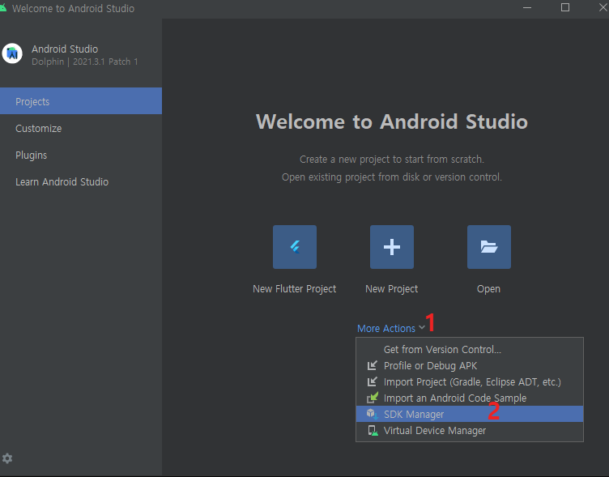This screenshot has width=609, height=477.
Task: Select Profile or Debug APK entry
Action: pyautogui.click(x=470, y=365)
